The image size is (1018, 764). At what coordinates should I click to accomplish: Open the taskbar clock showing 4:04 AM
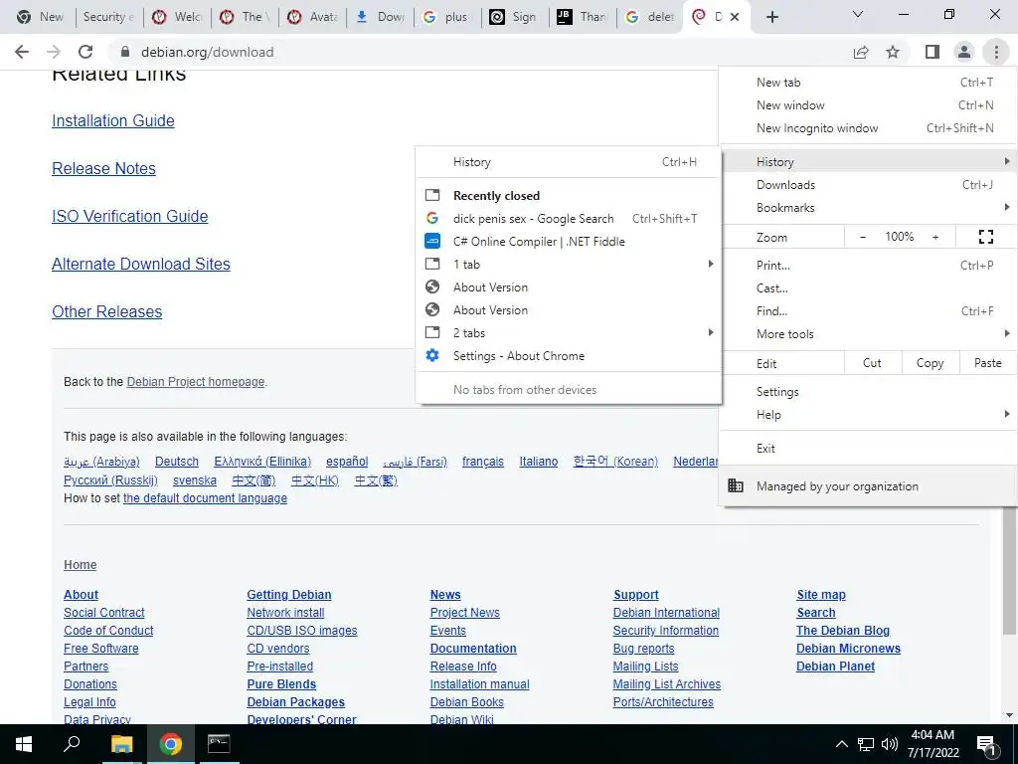point(933,744)
